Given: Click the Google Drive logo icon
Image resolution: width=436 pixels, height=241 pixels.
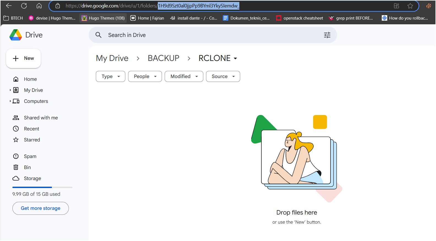Looking at the screenshot, I should coord(16,35).
